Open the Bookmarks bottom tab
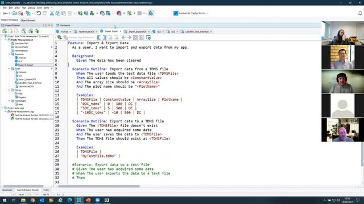The image size is (364, 204). coord(7,190)
